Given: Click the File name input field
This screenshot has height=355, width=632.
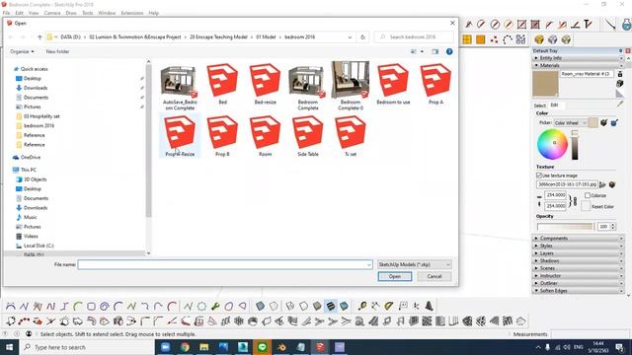Looking at the screenshot, I should pos(225,264).
